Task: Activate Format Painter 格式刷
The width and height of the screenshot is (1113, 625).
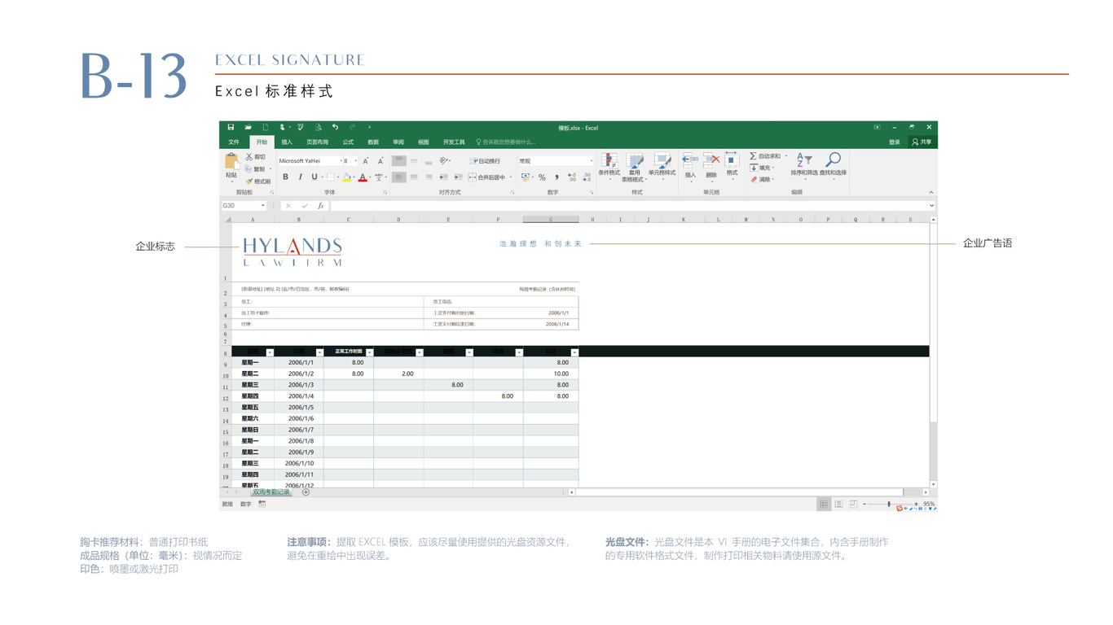Action: pyautogui.click(x=259, y=181)
